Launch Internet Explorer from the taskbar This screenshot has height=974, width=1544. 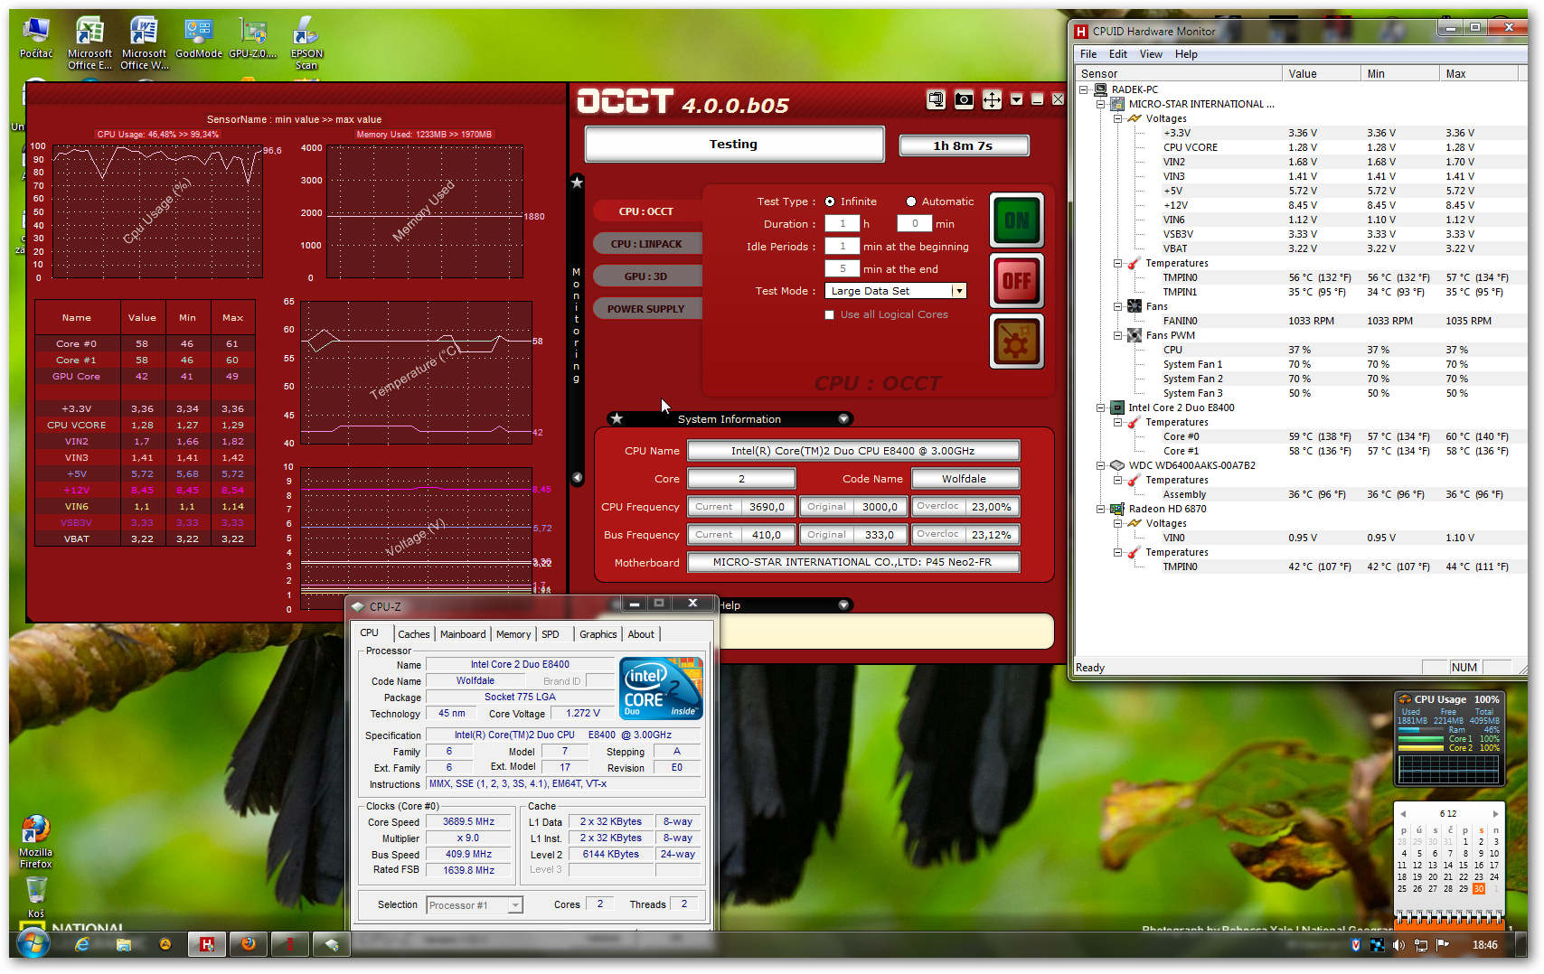tap(82, 944)
